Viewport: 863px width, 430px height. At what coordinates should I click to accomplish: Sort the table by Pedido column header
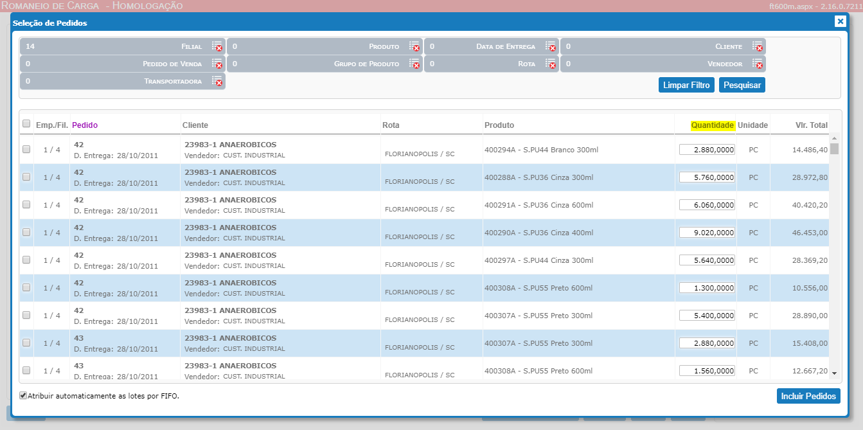pos(85,125)
